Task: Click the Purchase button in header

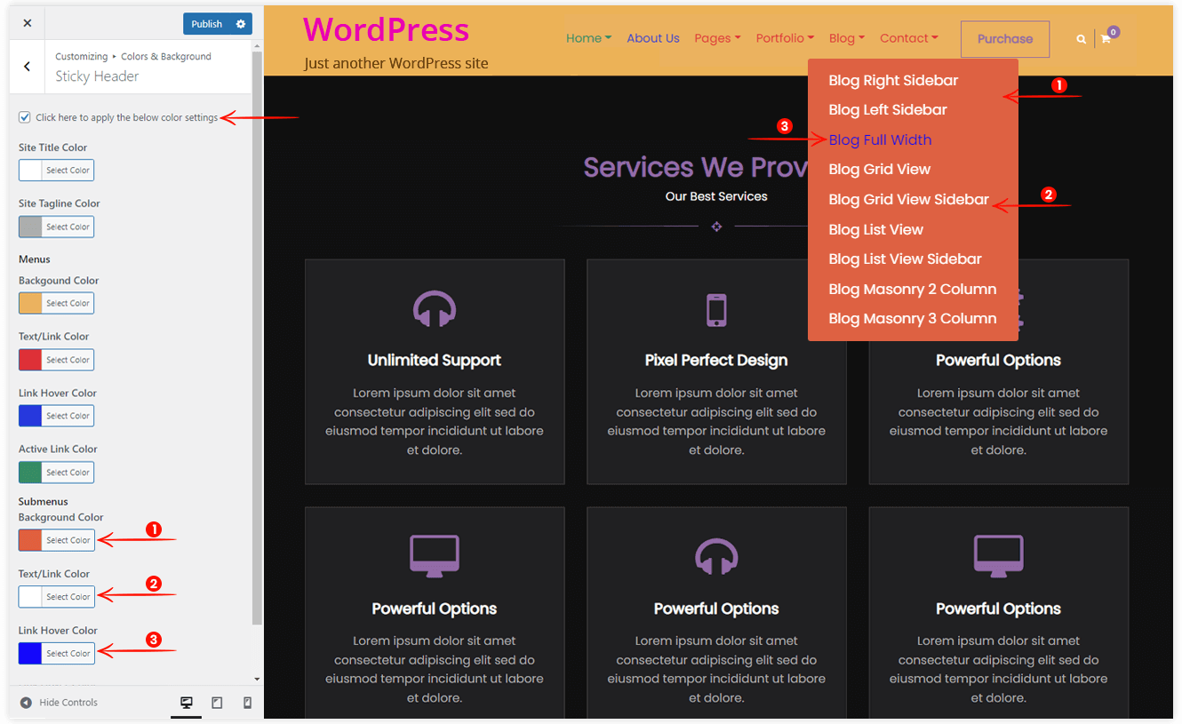Action: point(1005,39)
